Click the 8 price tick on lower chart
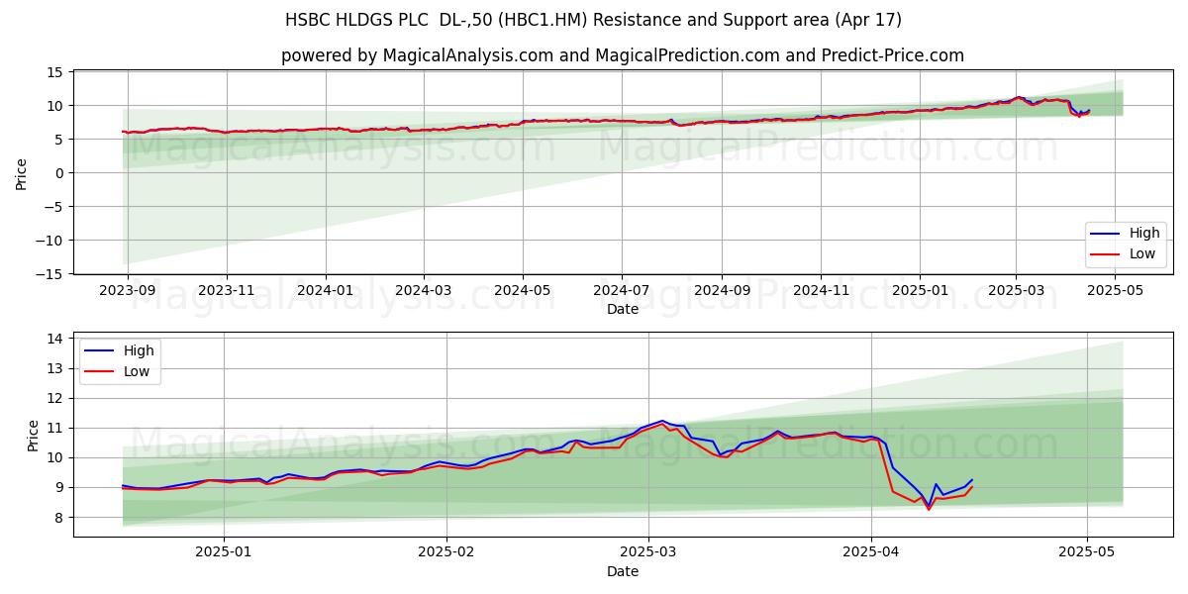This screenshot has width=1188, height=594. click(x=60, y=517)
